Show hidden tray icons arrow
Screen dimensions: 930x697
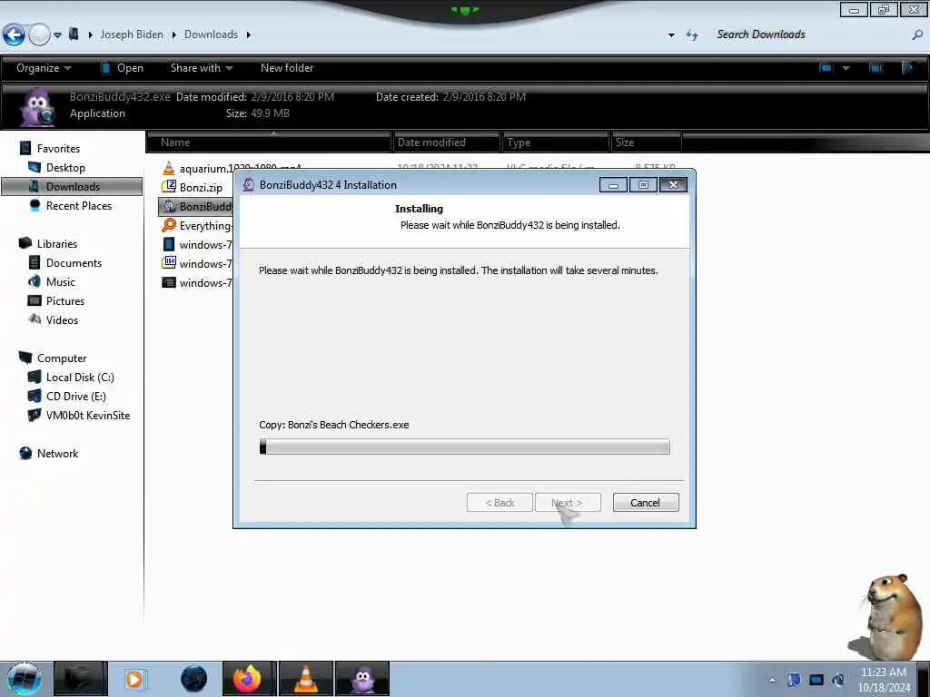(772, 681)
